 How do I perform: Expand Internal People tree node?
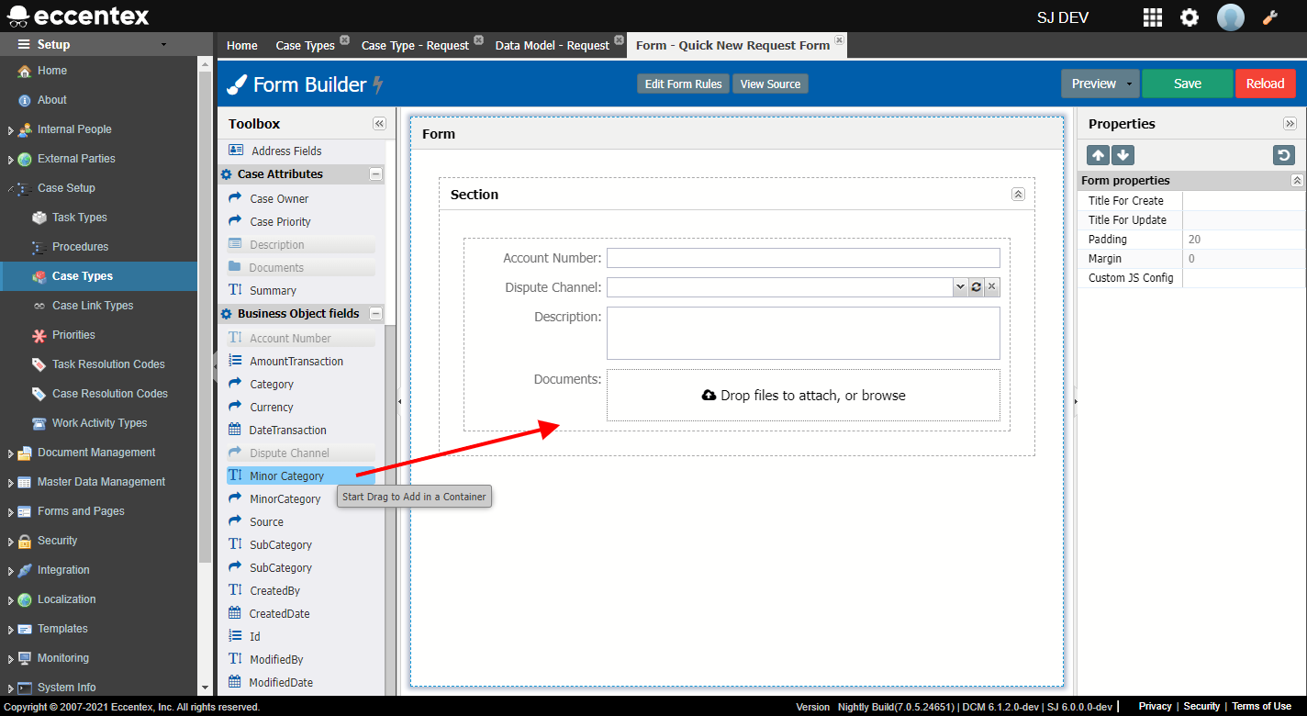(10, 130)
